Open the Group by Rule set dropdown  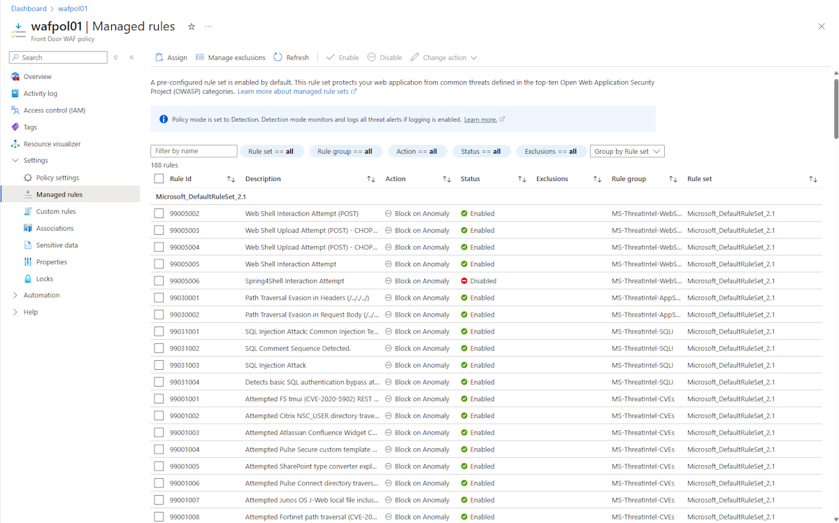627,151
